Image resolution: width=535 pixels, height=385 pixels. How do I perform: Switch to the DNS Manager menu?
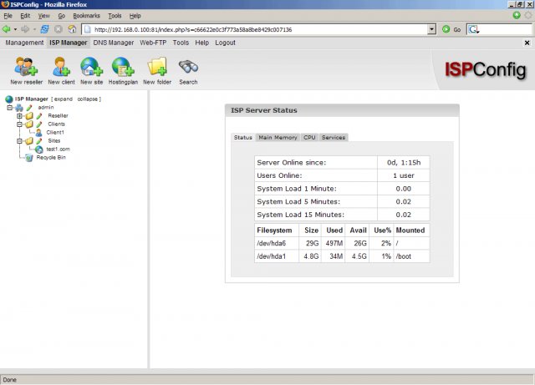[x=114, y=43]
